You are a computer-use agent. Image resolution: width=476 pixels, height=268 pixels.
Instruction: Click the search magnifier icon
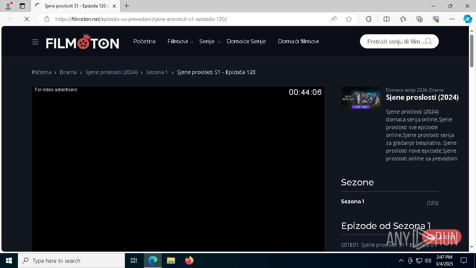(x=429, y=41)
